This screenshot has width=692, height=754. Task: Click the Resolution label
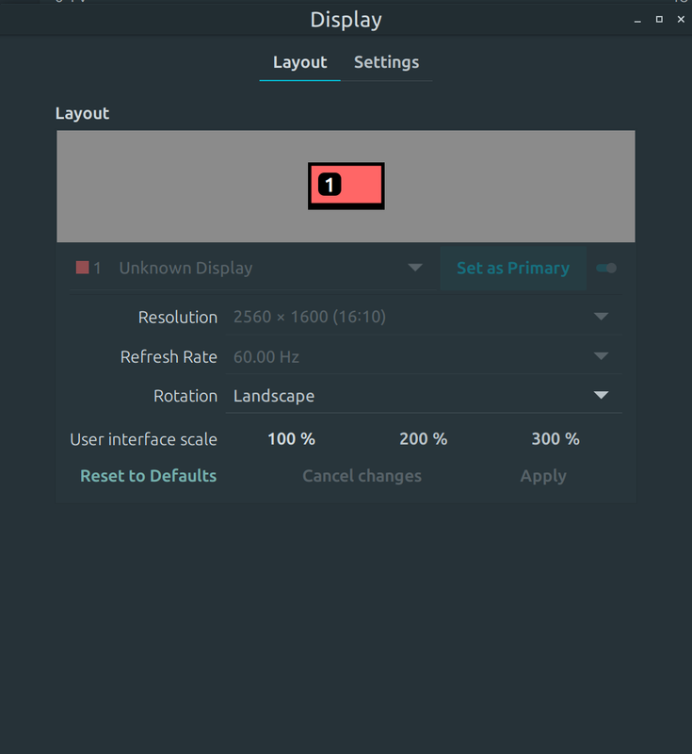(178, 317)
